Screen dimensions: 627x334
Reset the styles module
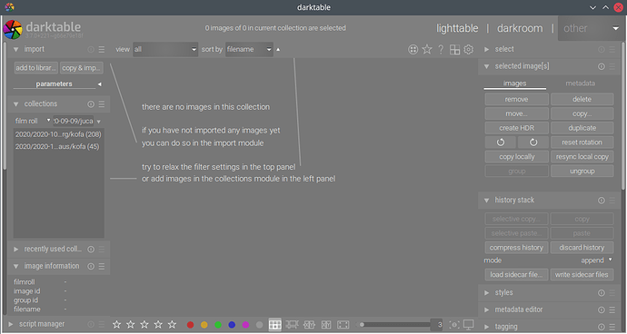click(x=602, y=293)
